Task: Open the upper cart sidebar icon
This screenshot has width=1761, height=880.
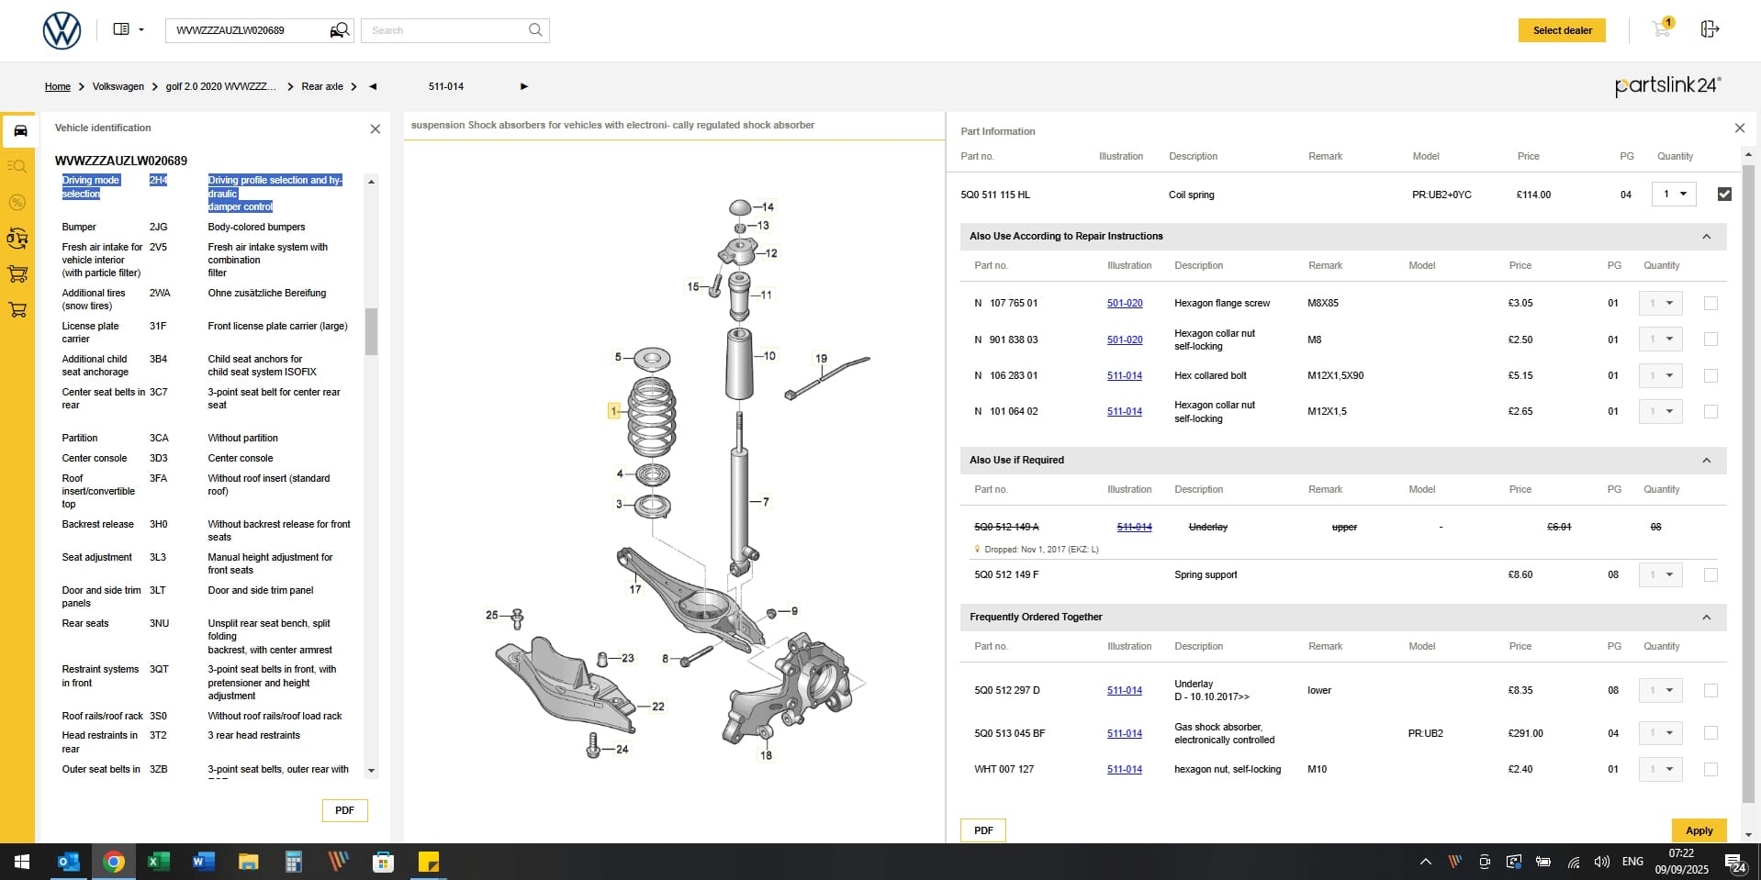Action: pyautogui.click(x=17, y=273)
